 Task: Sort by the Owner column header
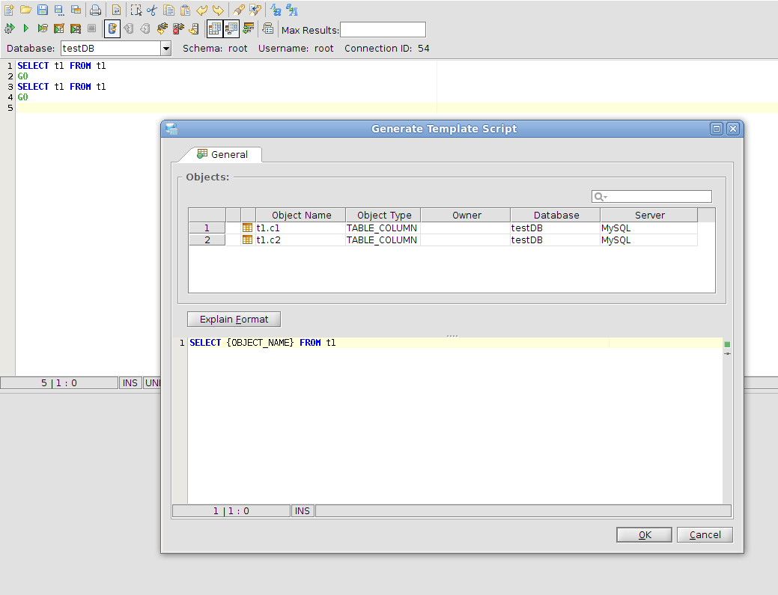coord(466,216)
